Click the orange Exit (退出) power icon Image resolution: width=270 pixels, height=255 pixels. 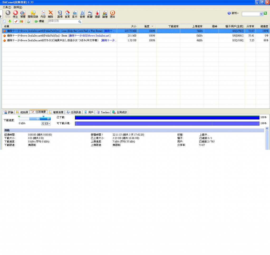tap(112, 13)
